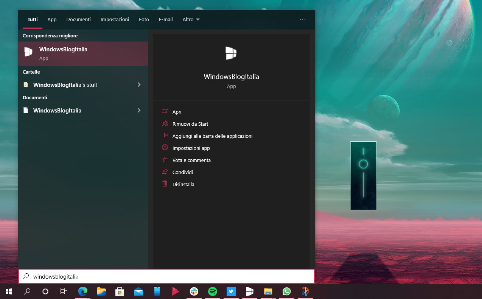Screen dimensions: 482x299
Task: Open the Altro filter dropdown
Action: coord(191,19)
